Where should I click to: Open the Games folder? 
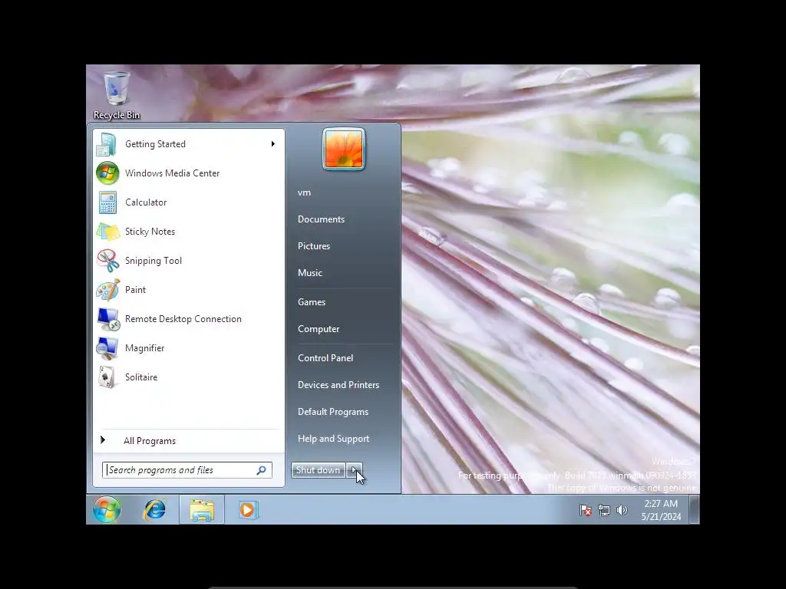click(312, 302)
